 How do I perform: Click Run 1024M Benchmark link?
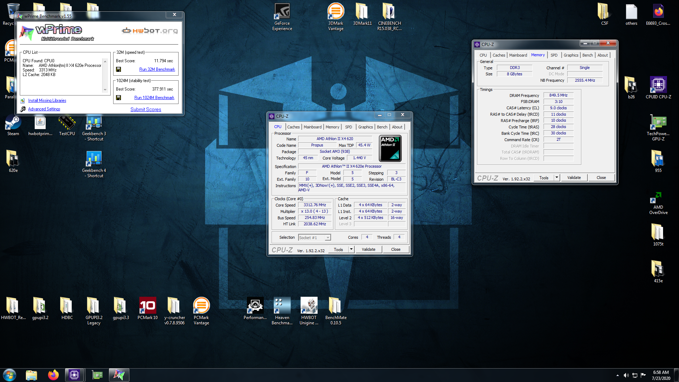pyautogui.click(x=154, y=98)
